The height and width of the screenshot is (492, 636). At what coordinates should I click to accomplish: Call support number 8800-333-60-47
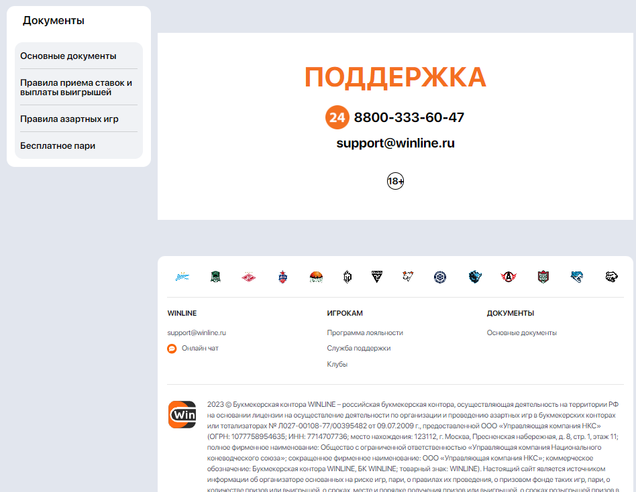[x=409, y=117]
